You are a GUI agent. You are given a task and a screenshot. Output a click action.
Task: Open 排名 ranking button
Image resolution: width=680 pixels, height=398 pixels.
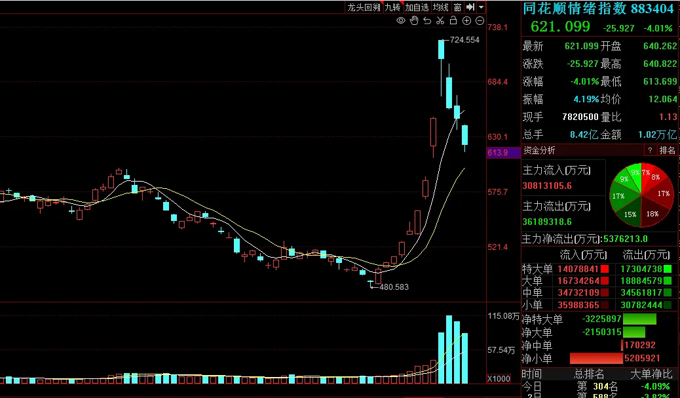[667, 150]
